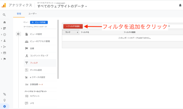Sort by the ランク column arrow
This screenshot has height=109, width=183.
click(x=78, y=32)
